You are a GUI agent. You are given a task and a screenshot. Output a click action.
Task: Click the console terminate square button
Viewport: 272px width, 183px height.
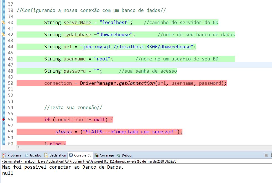coord(266,155)
